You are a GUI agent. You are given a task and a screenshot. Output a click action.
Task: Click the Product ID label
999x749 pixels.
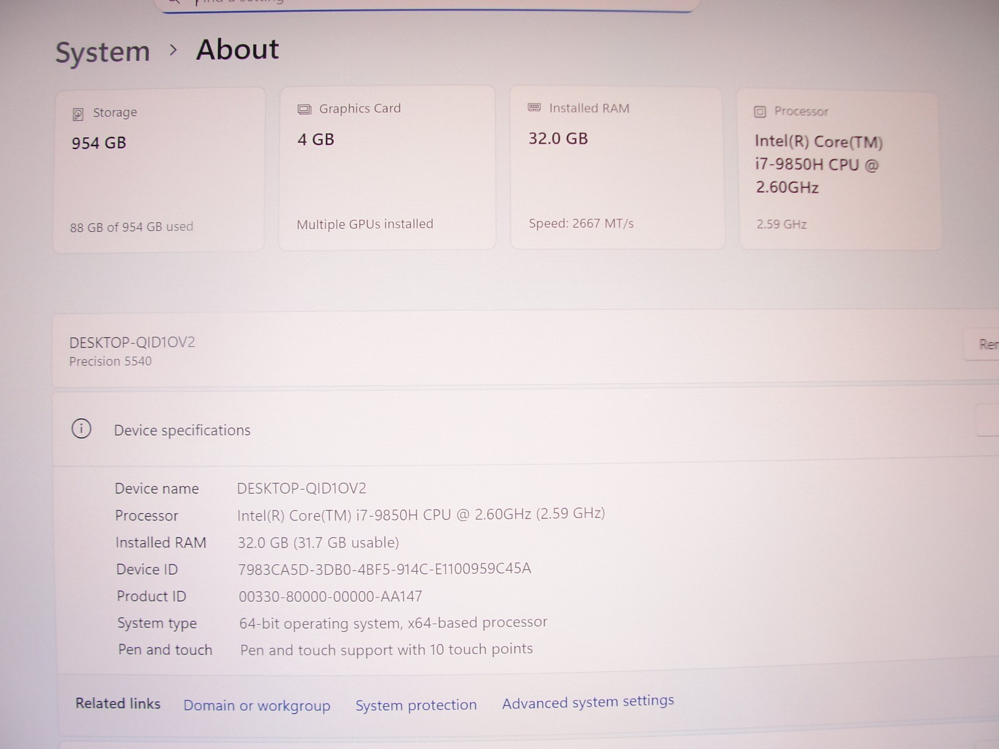152,596
